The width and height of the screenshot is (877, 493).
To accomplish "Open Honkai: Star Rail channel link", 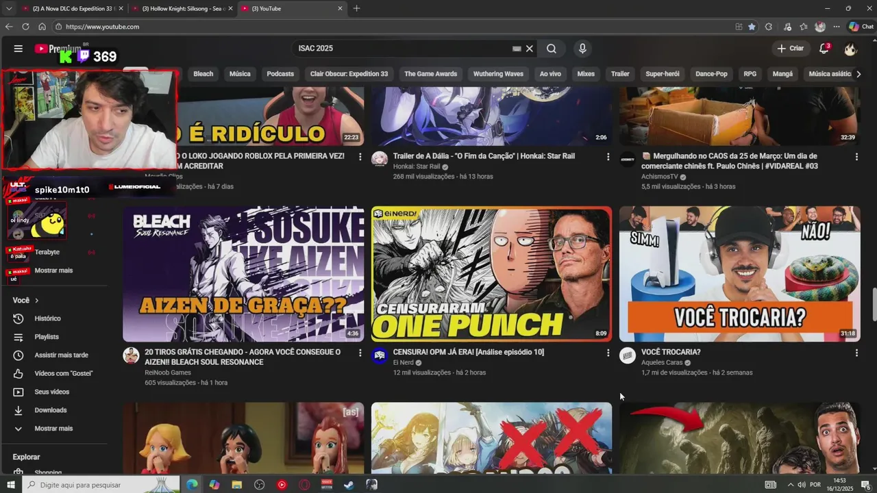I will click(x=417, y=166).
